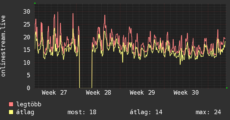Image resolution: width=230 pixels, height=120 pixels.
Task: Click the 30 value on y-axis
Action: click(x=27, y=12)
